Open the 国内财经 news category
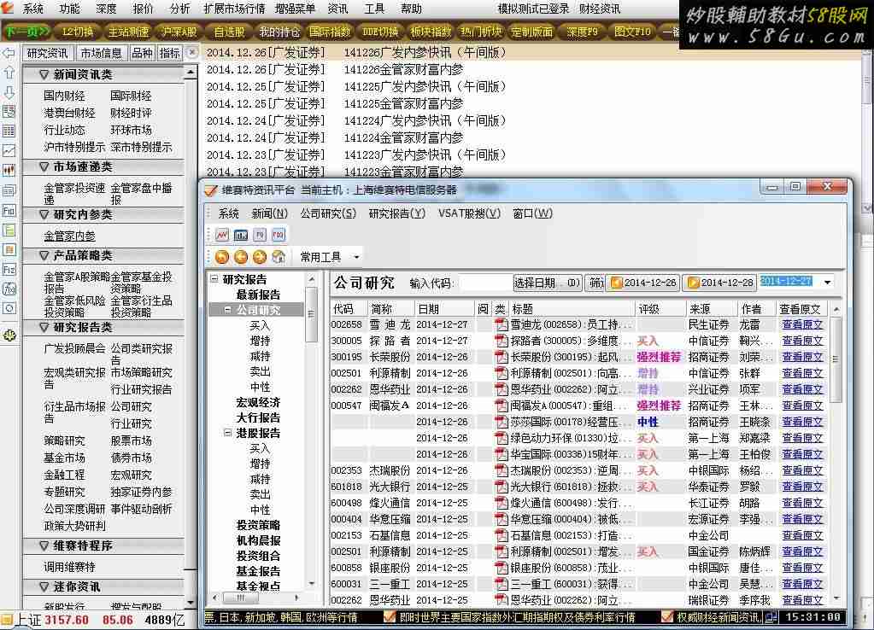The height and width of the screenshot is (630, 874). (x=64, y=96)
